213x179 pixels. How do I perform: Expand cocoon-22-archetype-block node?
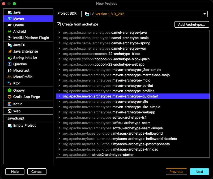pos(59,54)
